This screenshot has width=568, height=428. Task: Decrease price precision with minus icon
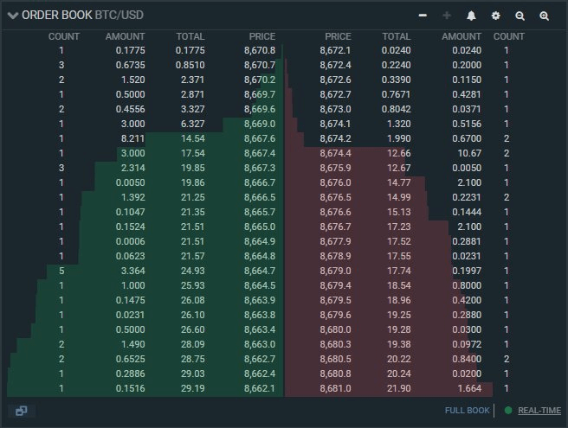[423, 16]
